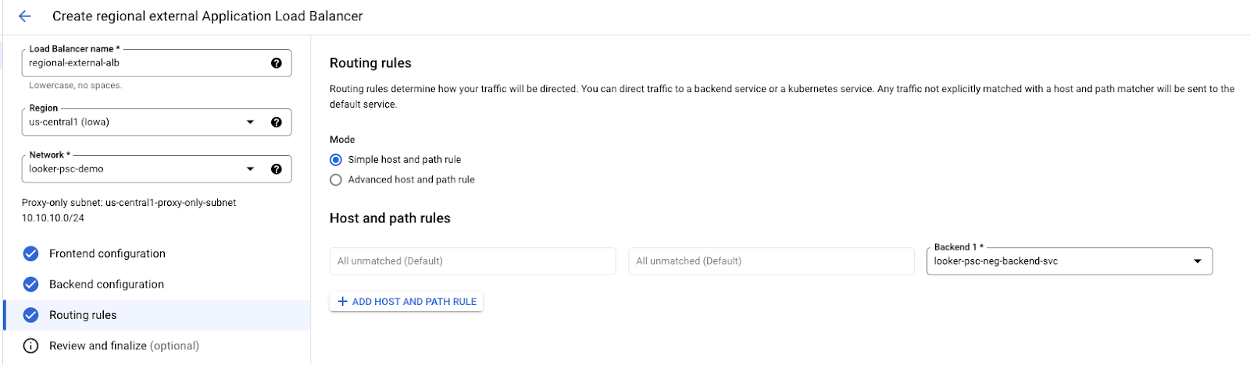Click help icon beside Region field

click(x=276, y=122)
